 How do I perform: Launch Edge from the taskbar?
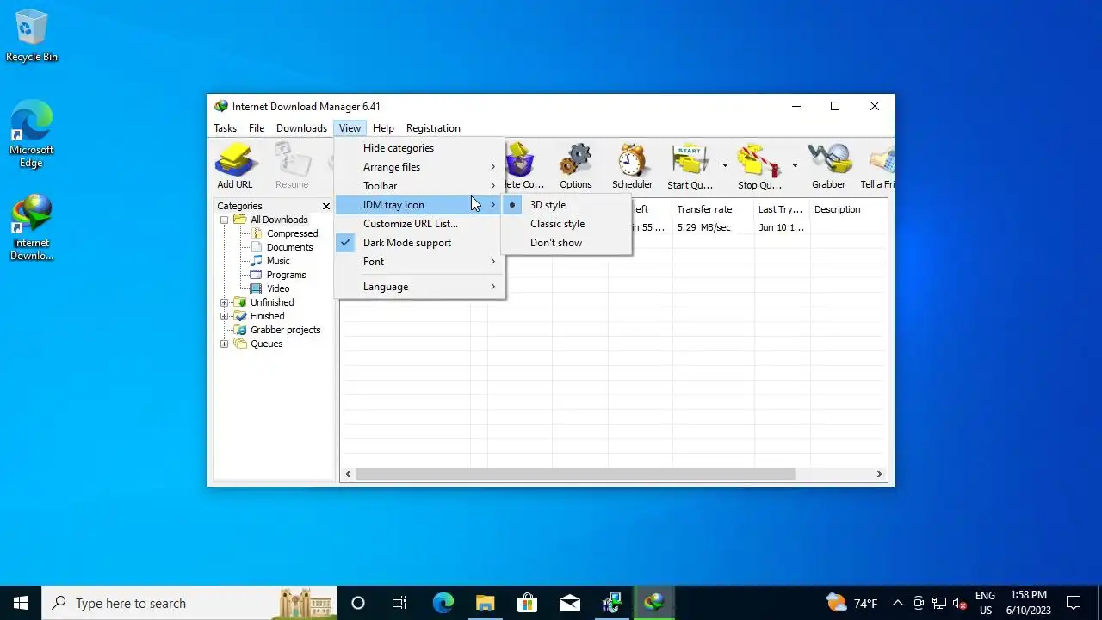click(443, 603)
